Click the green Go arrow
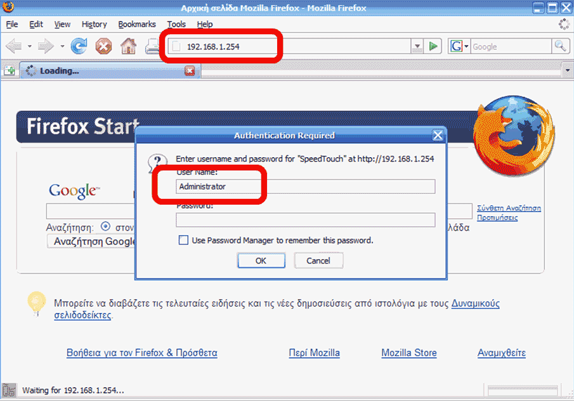 point(433,46)
